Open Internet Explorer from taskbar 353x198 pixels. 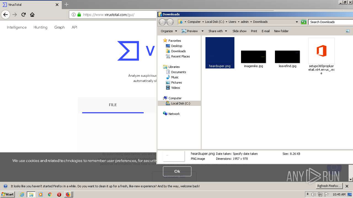[x=22, y=194]
